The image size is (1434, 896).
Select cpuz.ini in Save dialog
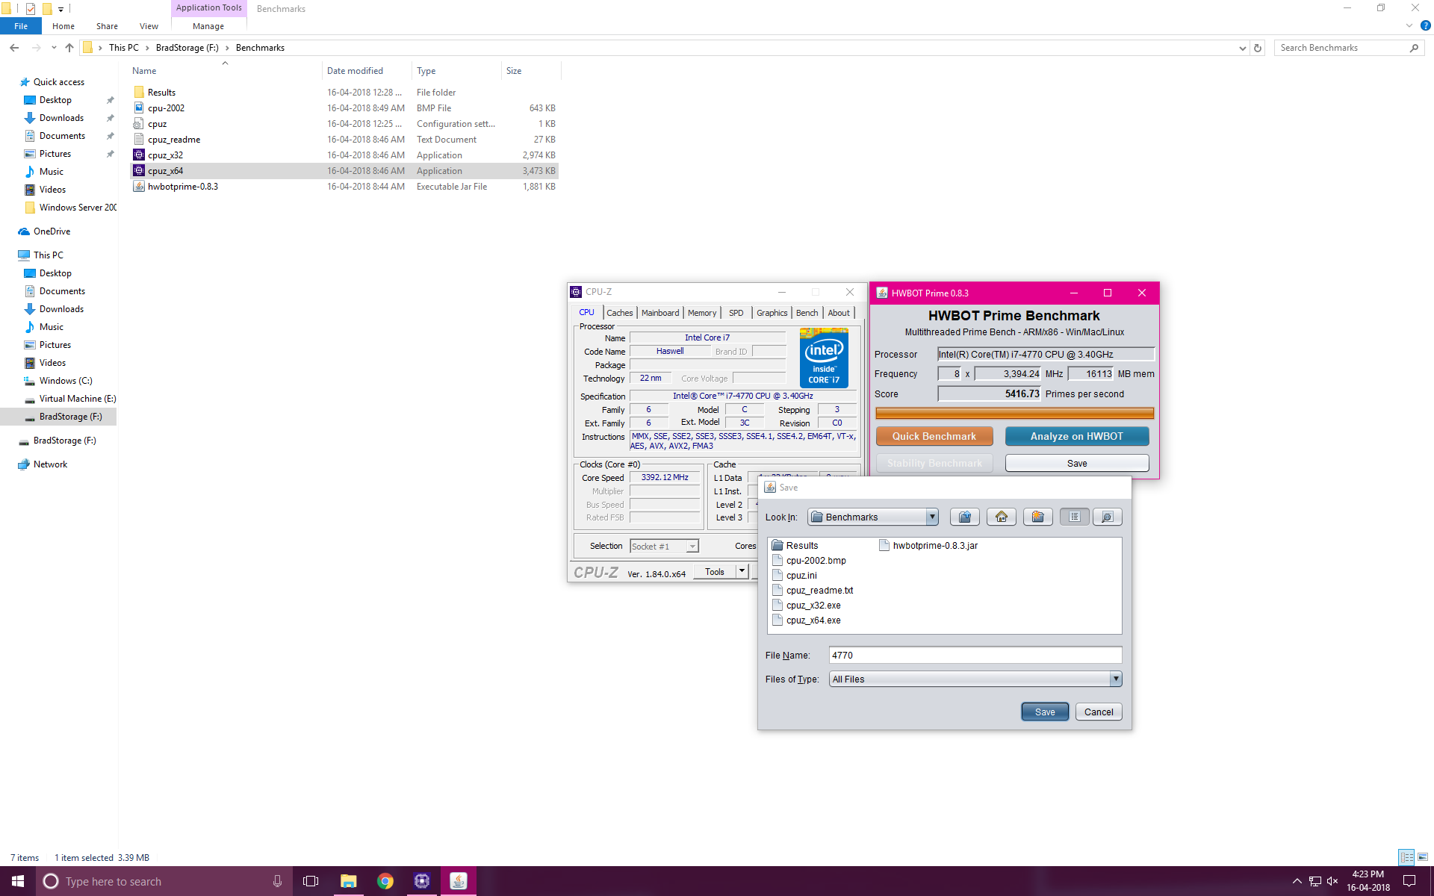(x=795, y=575)
